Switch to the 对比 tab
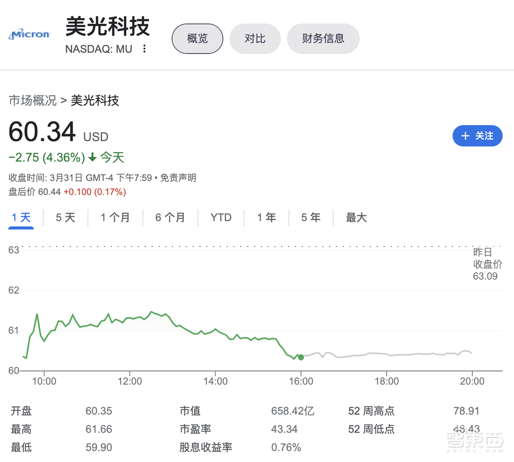 tap(255, 38)
